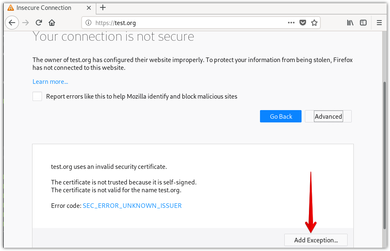
Task: Open a new tab with plus button
Action: click(103, 8)
